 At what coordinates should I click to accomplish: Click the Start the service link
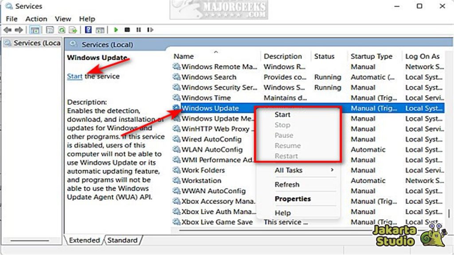pyautogui.click(x=74, y=76)
